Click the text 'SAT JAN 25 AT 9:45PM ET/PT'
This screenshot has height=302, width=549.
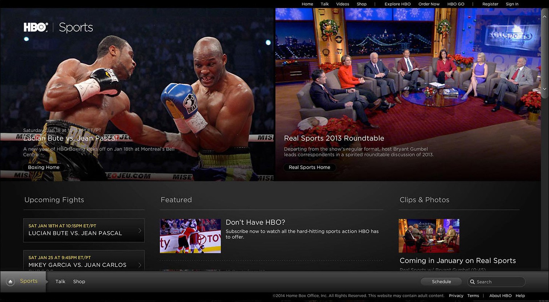pos(60,257)
